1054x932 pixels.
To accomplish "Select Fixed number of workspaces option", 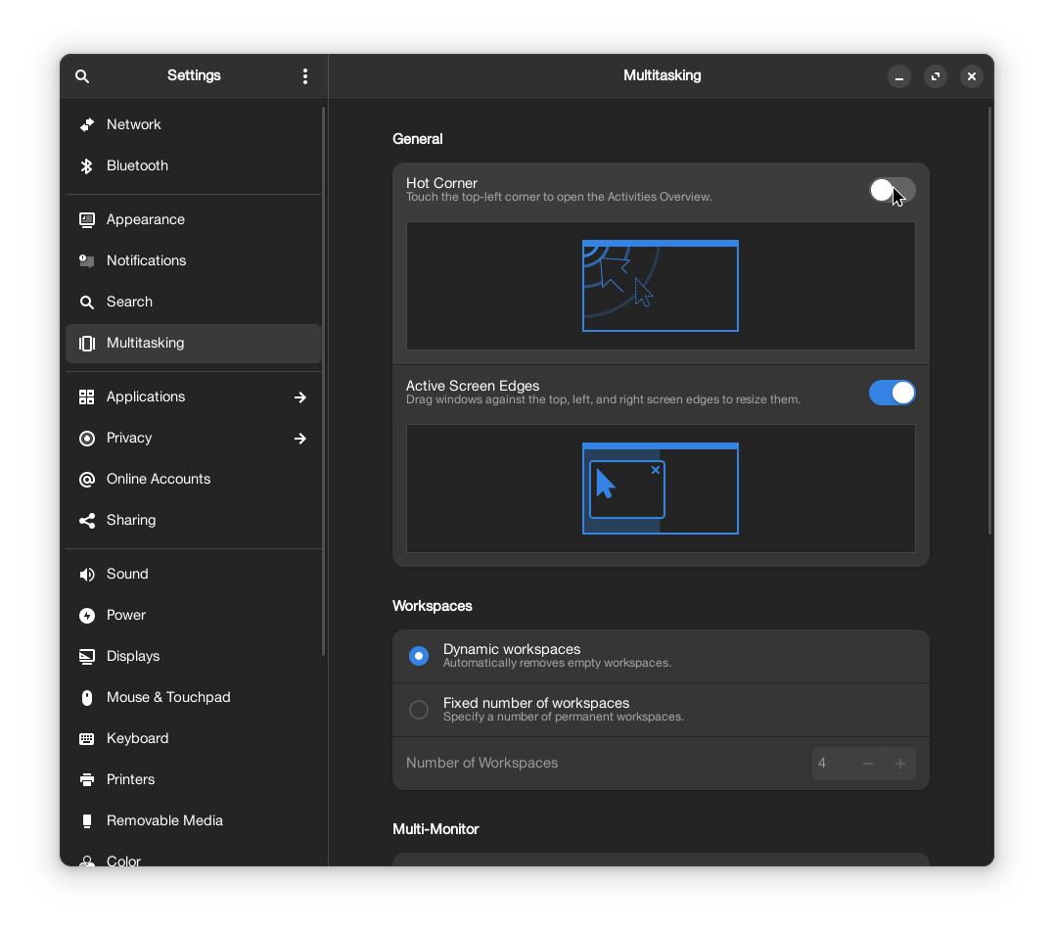I will [x=419, y=710].
